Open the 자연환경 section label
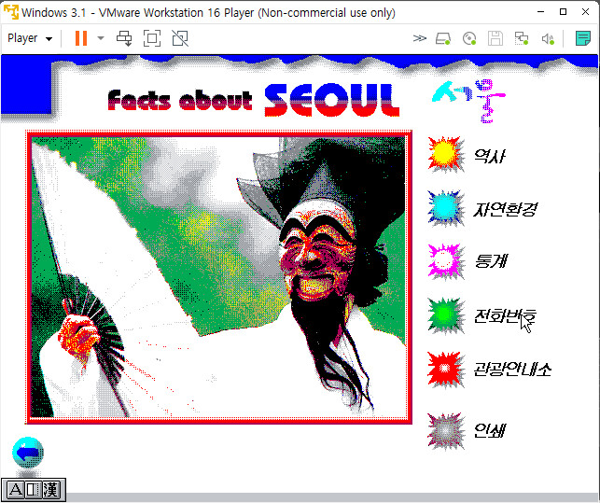600x503 pixels. pyautogui.click(x=505, y=209)
